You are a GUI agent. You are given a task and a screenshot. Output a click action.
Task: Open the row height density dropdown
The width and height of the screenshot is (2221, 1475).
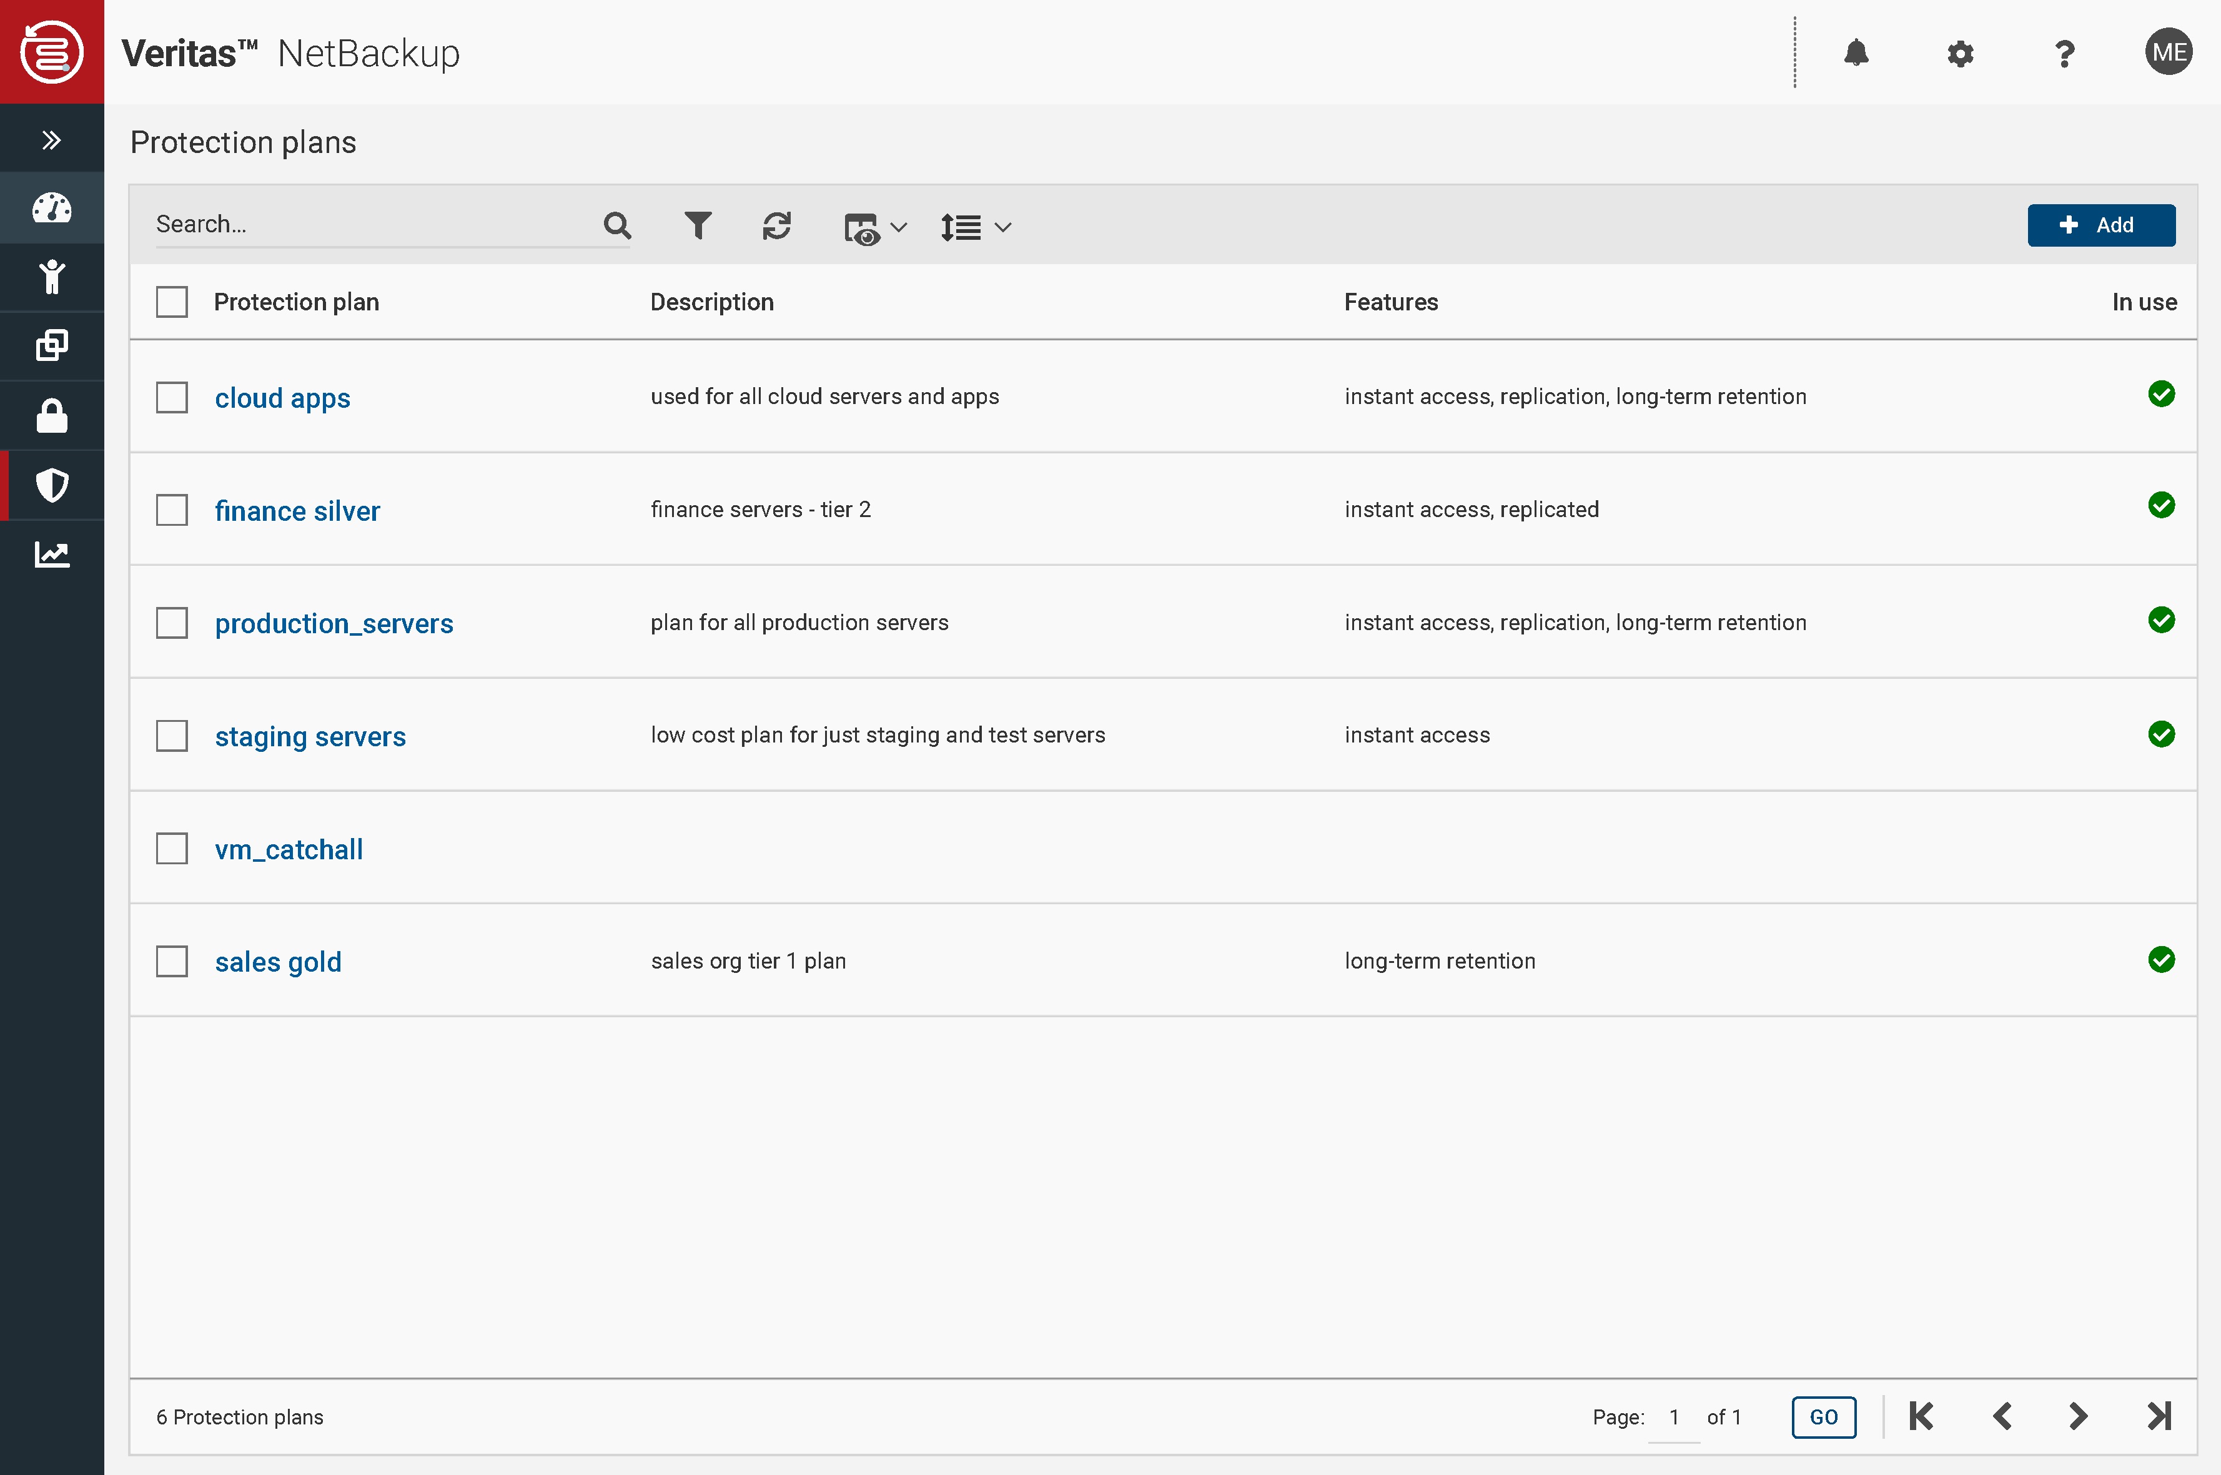coord(976,228)
